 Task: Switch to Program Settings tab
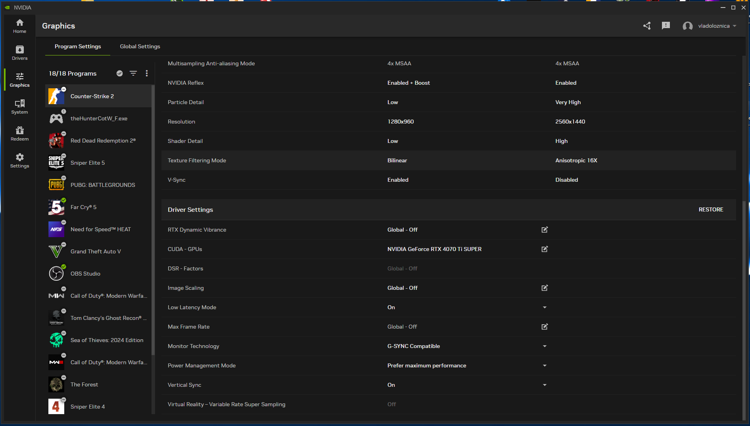pos(78,46)
